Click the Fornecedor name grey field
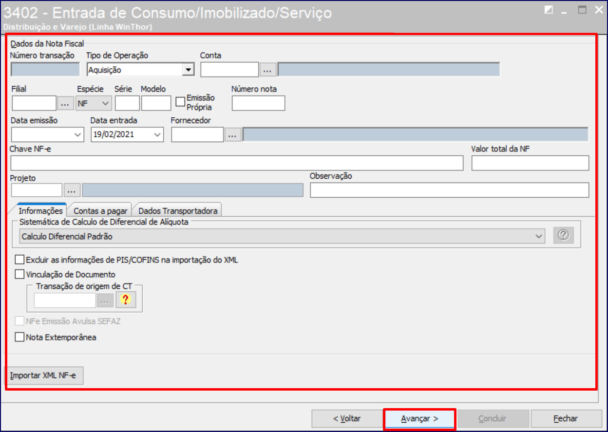 click(x=416, y=135)
